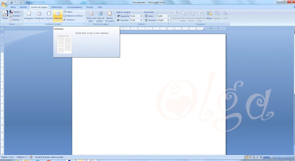Click the Antes spacing input field

(162, 16)
